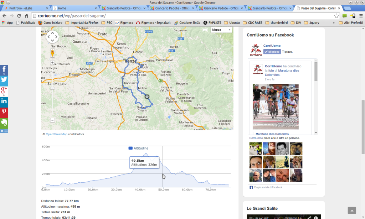Open the Mappa map type dropdown

(x=221, y=30)
